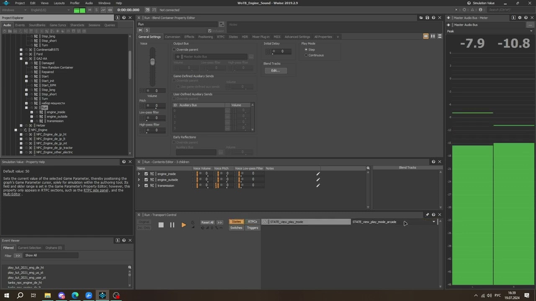Open the Multi Editor help link
This screenshot has width=536, height=301.
pos(12,194)
